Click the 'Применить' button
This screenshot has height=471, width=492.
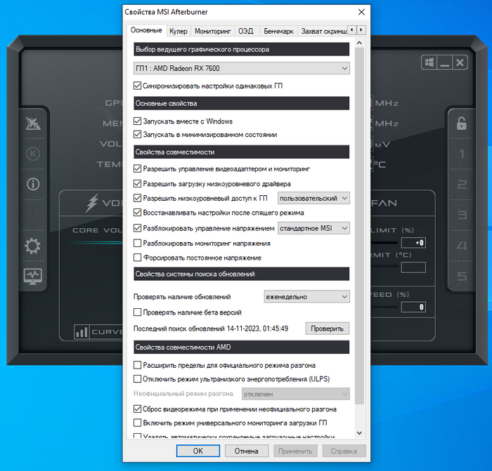[295, 451]
